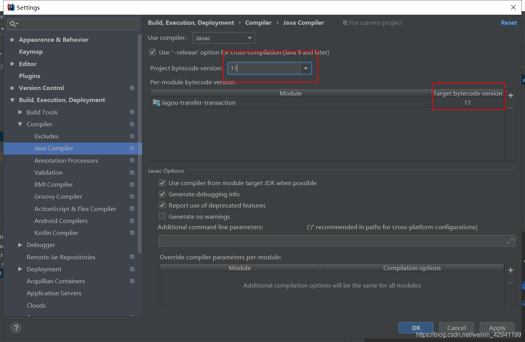
Task: Open Application Servers settings
Action: (x=54, y=293)
